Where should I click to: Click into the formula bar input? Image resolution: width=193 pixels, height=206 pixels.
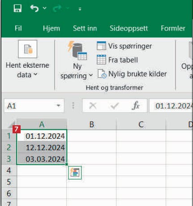point(171,105)
